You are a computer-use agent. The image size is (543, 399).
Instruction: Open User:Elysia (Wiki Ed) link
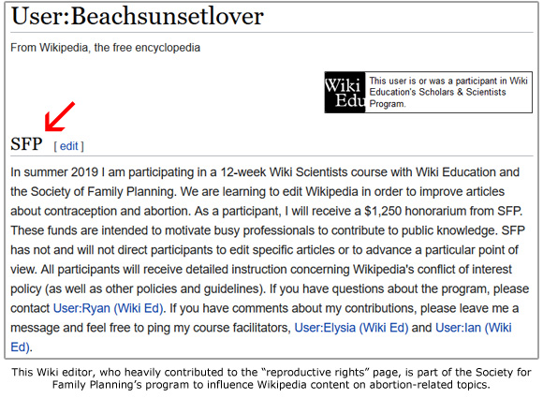pos(351,328)
